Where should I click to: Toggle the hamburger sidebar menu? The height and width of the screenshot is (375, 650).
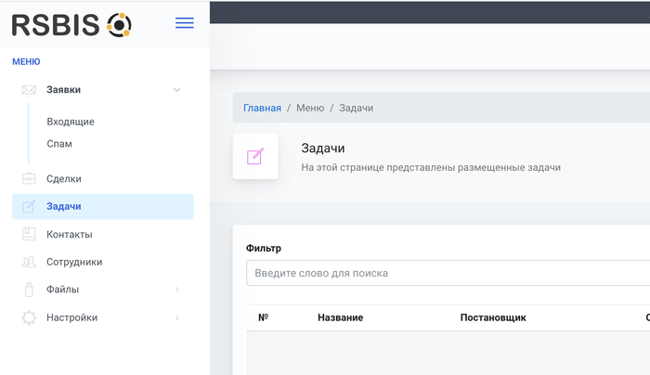185,23
